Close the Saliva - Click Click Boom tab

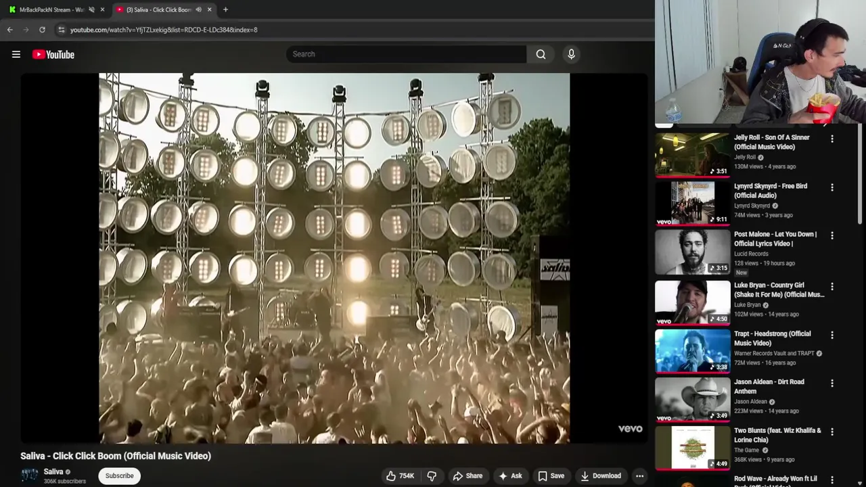point(209,9)
